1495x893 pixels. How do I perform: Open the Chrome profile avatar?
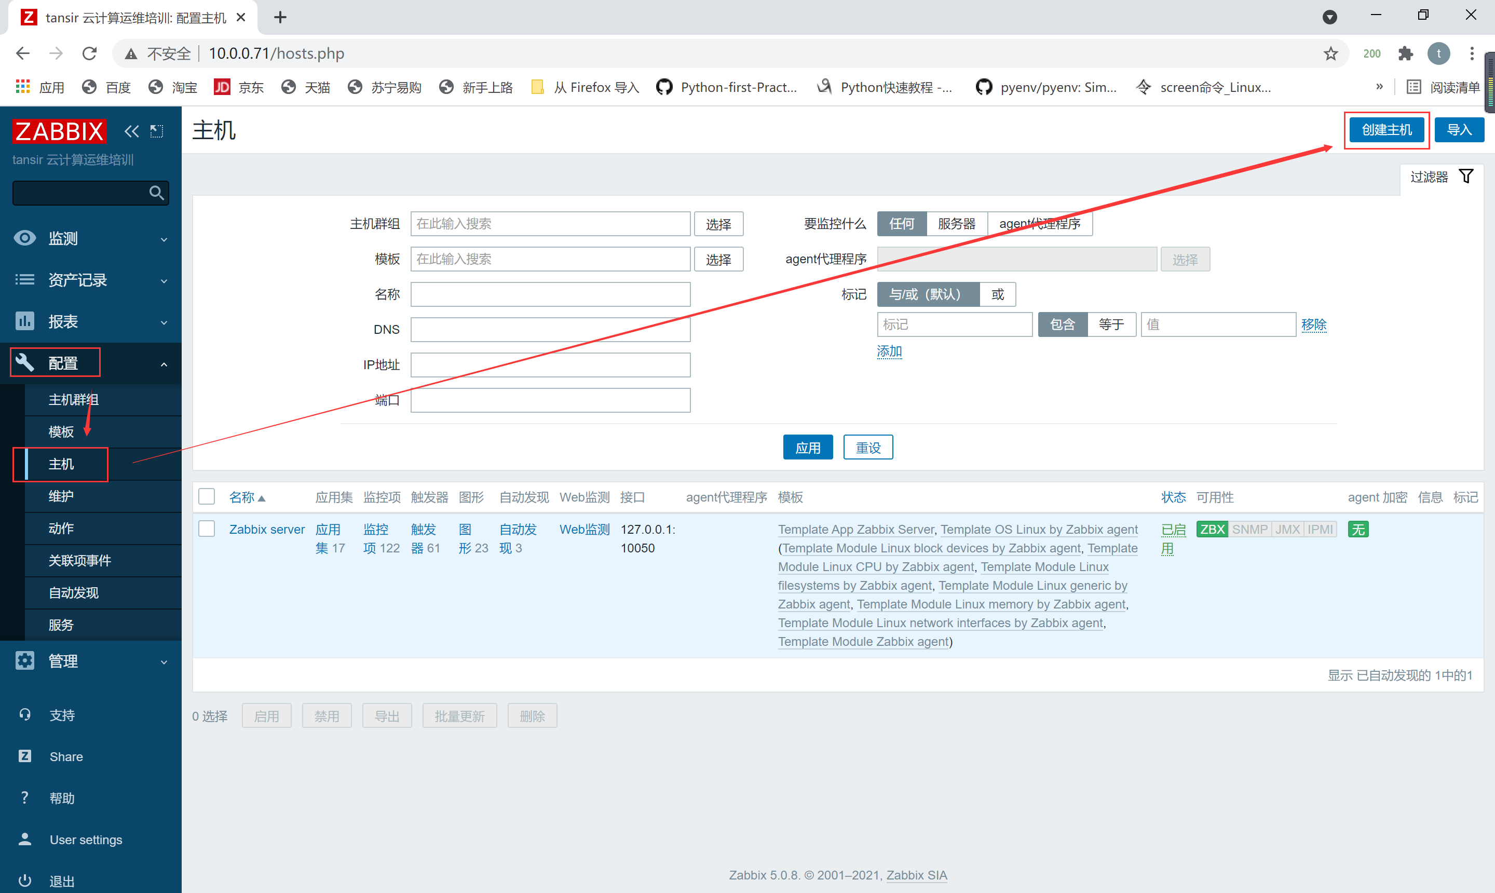click(x=1438, y=53)
